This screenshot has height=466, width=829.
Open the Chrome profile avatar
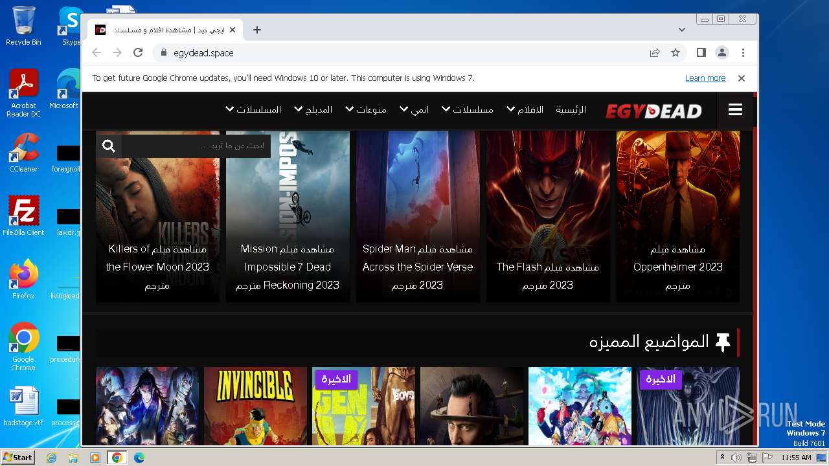(721, 52)
